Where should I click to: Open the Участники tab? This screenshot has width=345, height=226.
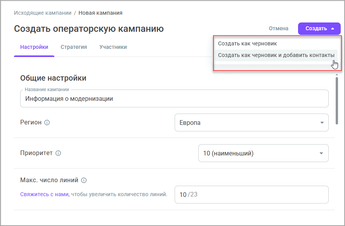coord(113,47)
